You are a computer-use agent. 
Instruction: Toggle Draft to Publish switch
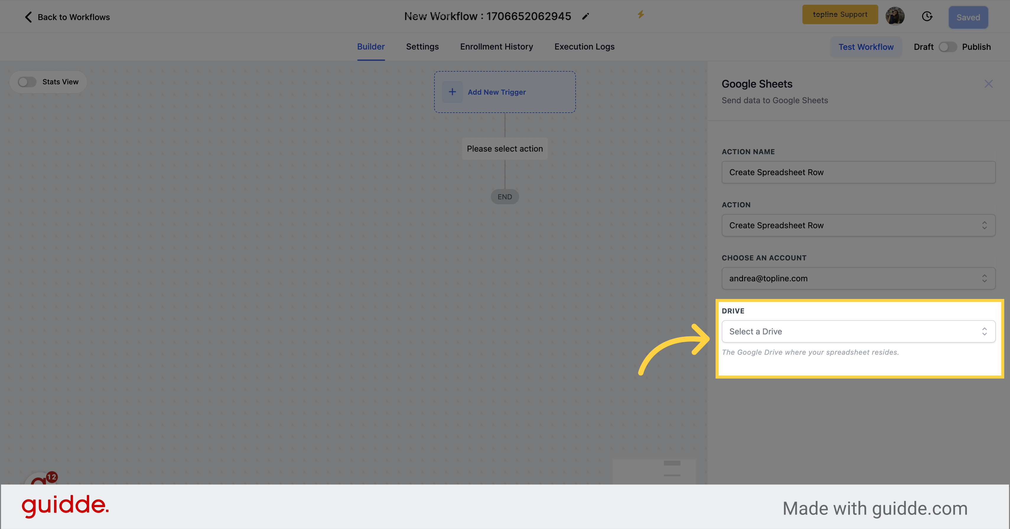coord(947,47)
